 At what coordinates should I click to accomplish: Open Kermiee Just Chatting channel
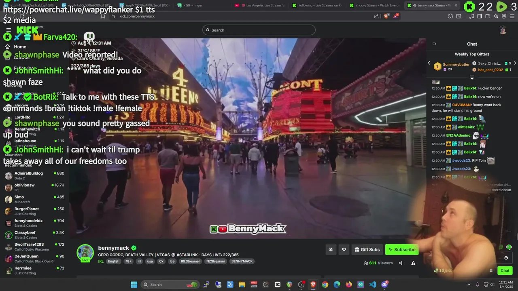coord(34,270)
